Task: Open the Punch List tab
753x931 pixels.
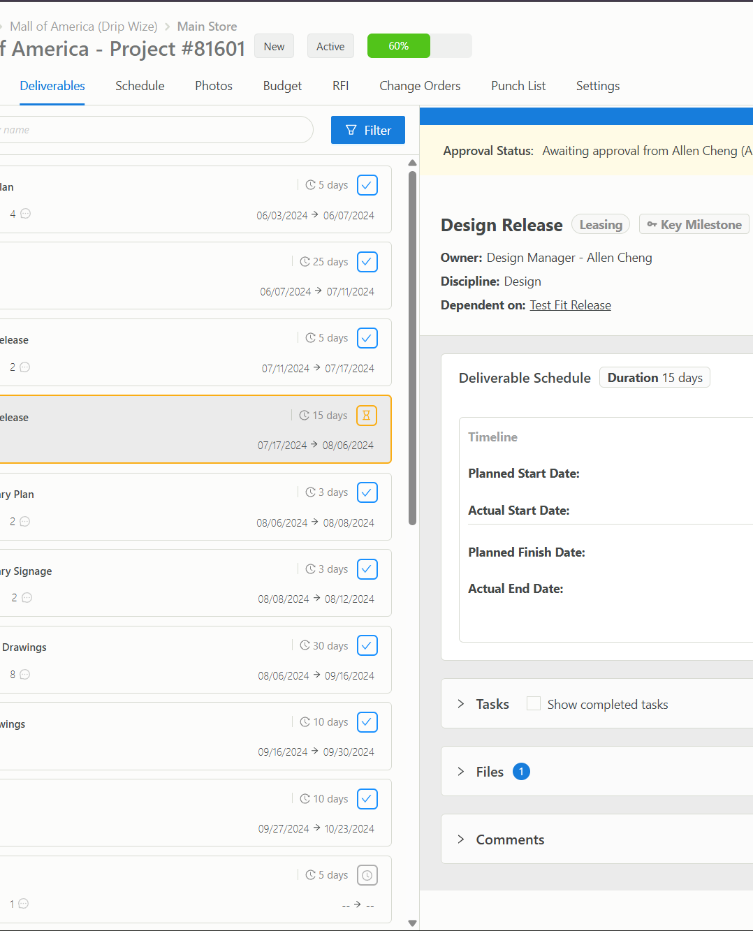Action: [518, 86]
